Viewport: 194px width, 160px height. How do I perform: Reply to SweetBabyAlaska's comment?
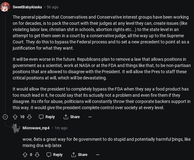click(x=47, y=117)
